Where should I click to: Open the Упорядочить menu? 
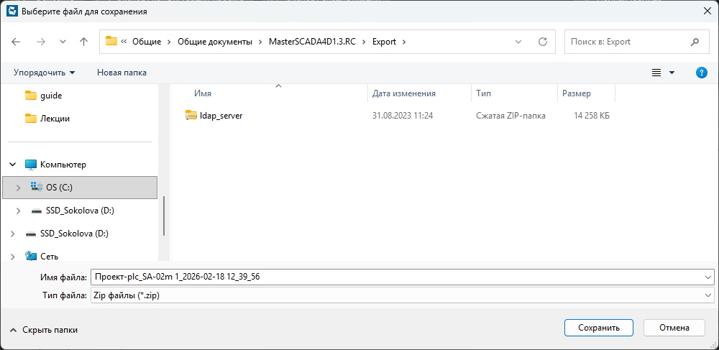[x=44, y=73]
